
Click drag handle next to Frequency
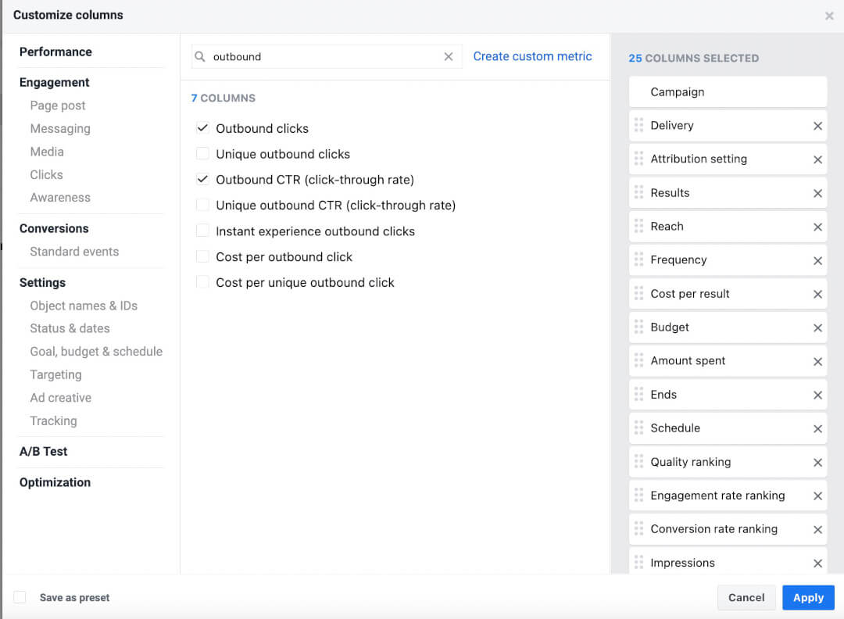(x=638, y=259)
